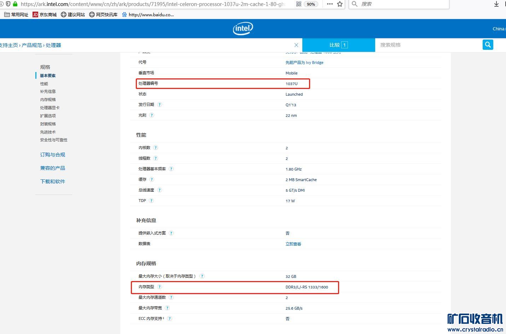Click the browser 搜索 search box
The width and height of the screenshot is (506, 334).
pyautogui.click(x=399, y=4)
